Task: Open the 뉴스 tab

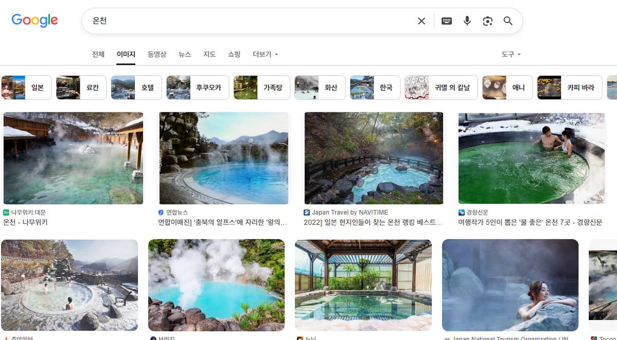Action: (x=185, y=54)
